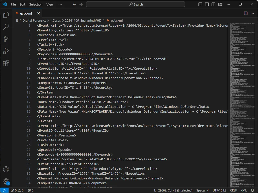Toggle the bottom panel layout button
The width and height of the screenshot is (258, 193).
(x=207, y=4)
